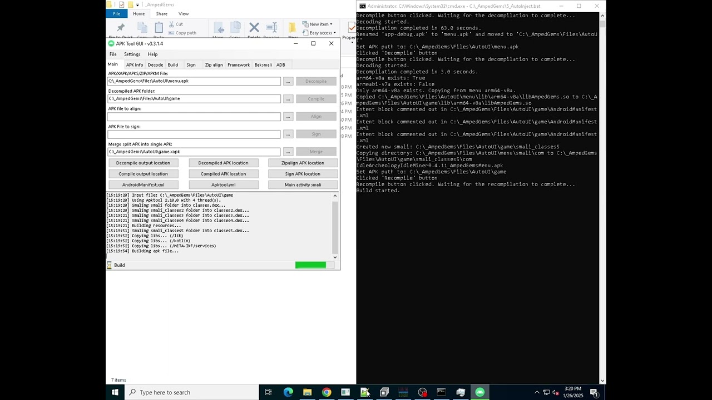Click the APK File to sign input field
Screen dimensions: 712x400
pyautogui.click(x=194, y=134)
